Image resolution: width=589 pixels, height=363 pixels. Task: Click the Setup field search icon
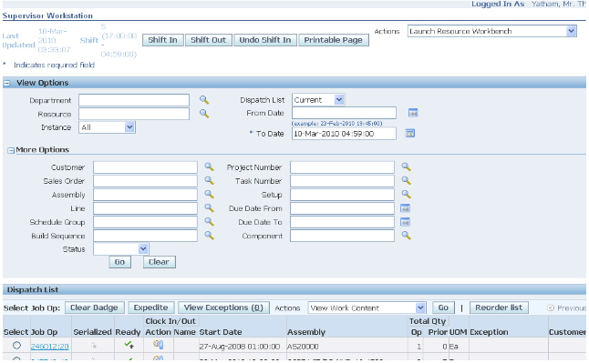(406, 195)
